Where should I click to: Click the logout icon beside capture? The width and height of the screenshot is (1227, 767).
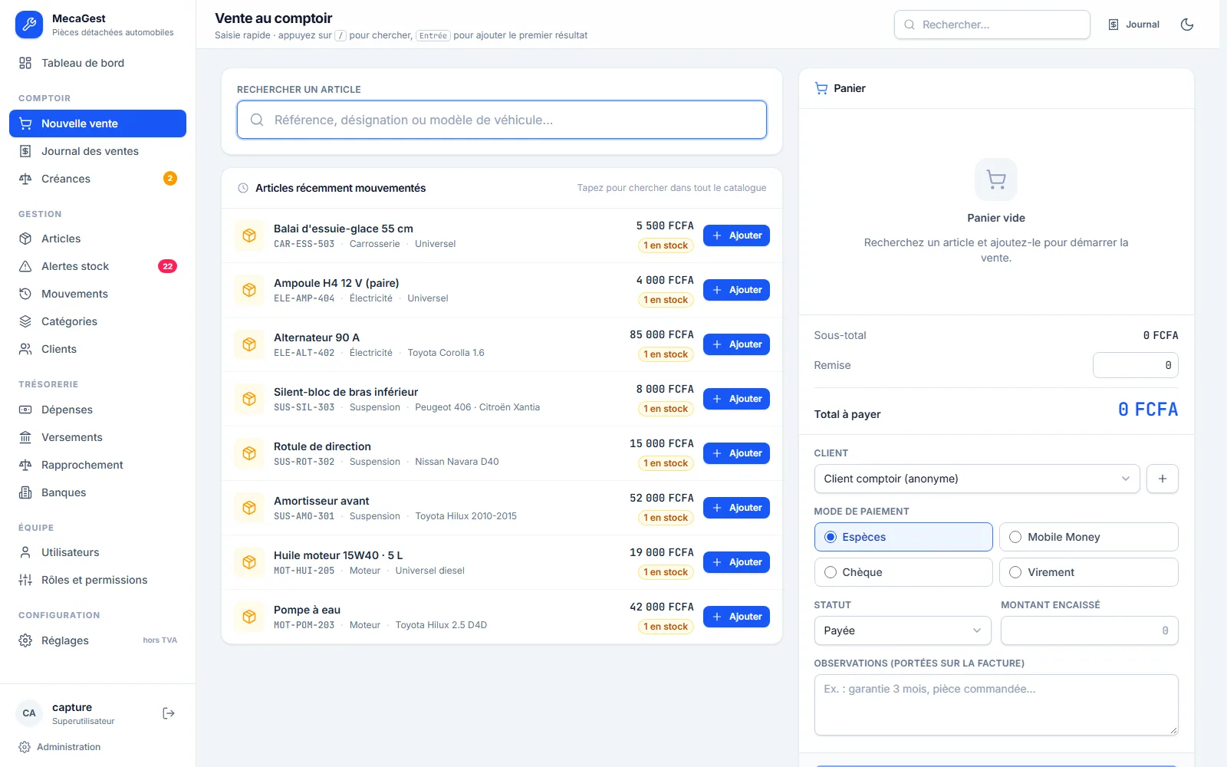[x=169, y=713]
